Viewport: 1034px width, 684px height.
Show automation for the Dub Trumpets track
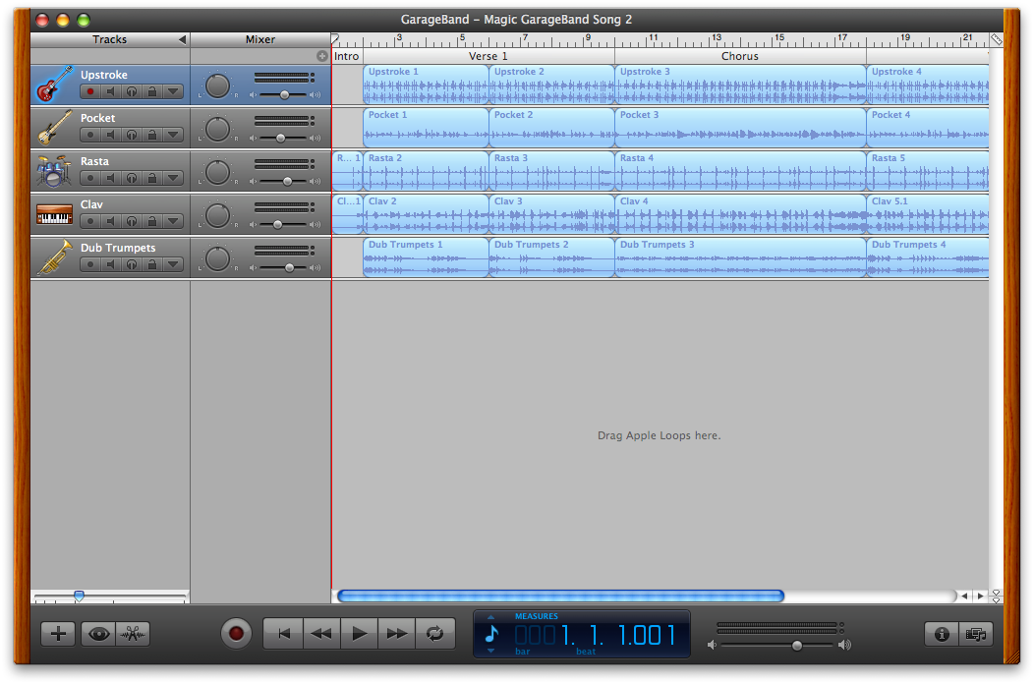click(x=173, y=264)
